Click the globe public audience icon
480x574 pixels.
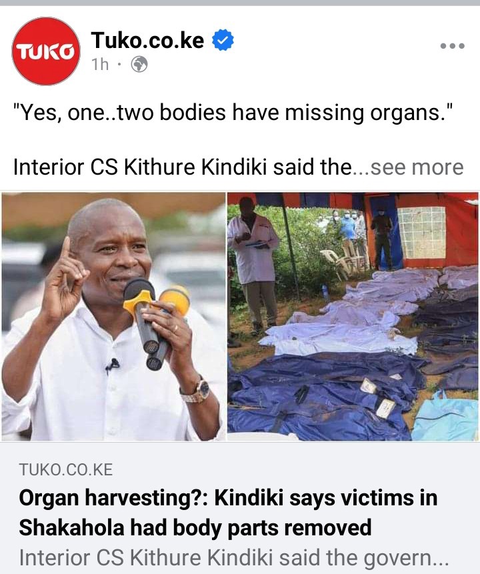tap(139, 65)
